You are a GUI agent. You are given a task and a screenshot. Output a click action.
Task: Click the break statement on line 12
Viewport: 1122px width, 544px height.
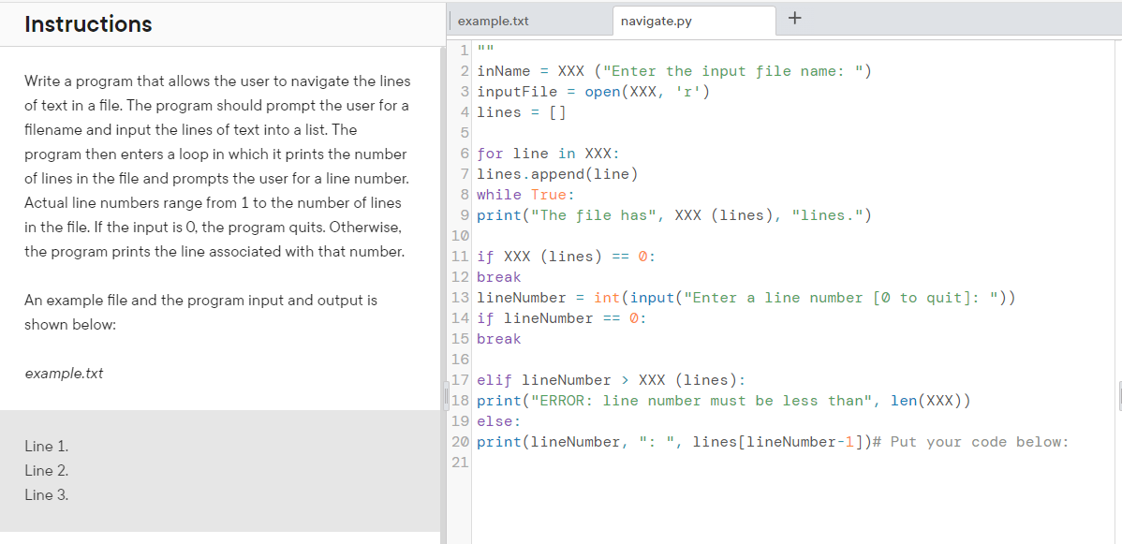(x=499, y=277)
